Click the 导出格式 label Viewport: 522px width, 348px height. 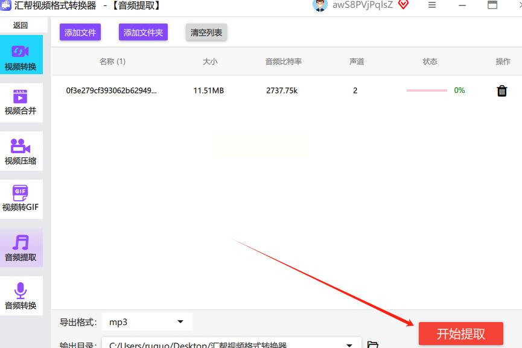(78, 322)
